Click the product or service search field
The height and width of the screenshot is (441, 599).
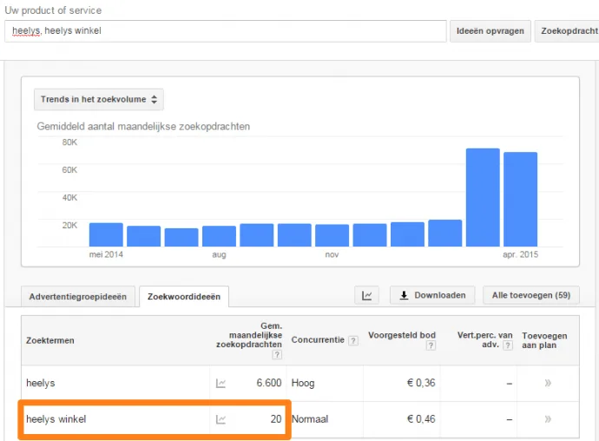pos(226,31)
